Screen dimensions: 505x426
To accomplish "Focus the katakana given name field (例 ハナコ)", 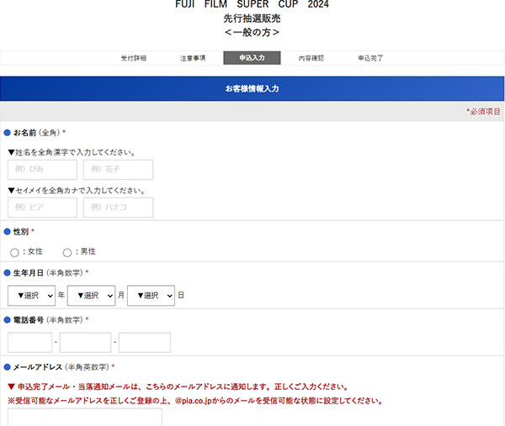I will pos(118,208).
